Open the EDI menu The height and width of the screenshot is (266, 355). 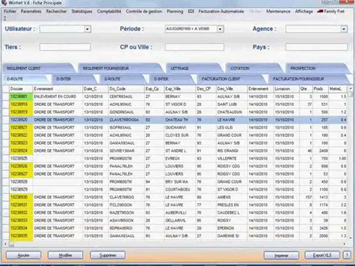[191, 11]
